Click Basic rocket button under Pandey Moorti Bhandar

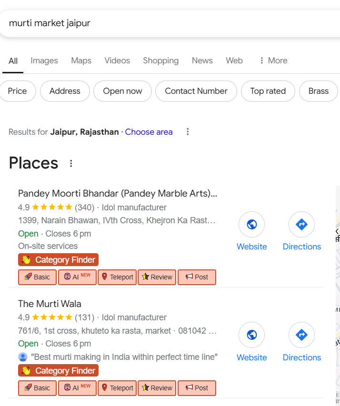point(37,277)
